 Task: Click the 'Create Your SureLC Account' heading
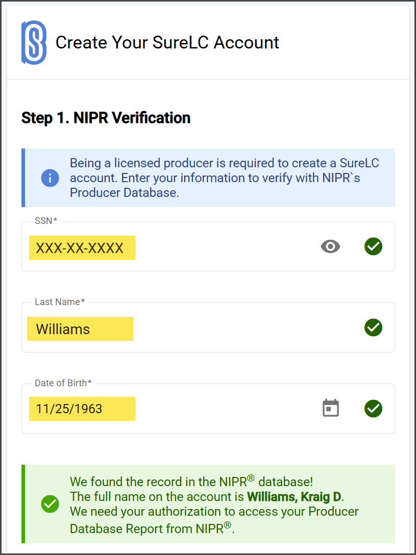coord(167,42)
